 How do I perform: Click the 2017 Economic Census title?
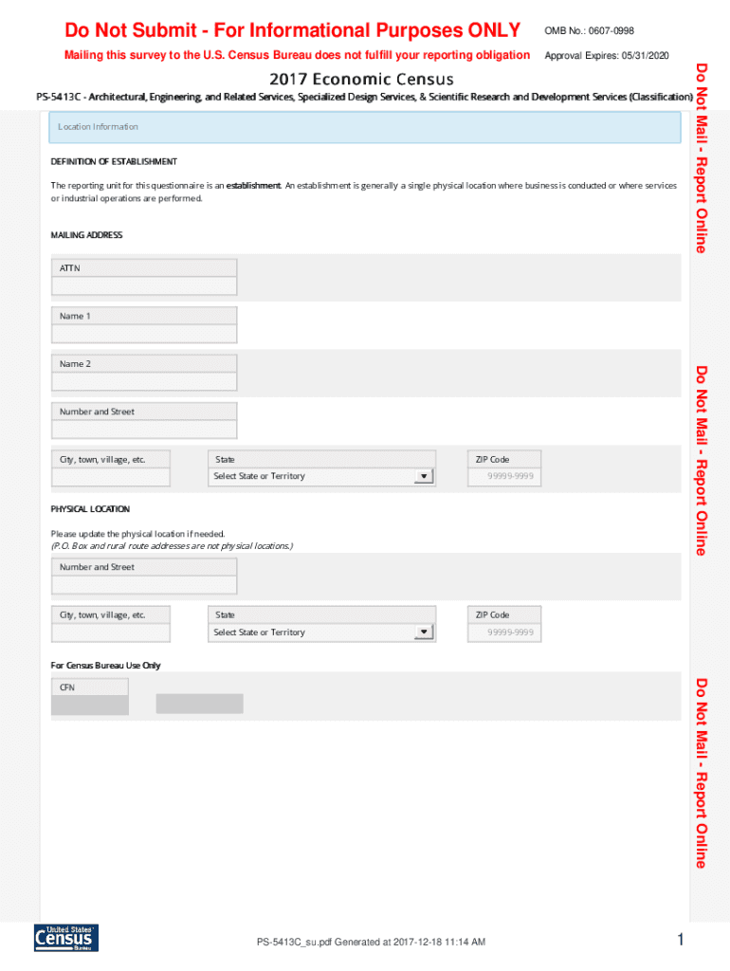(361, 79)
